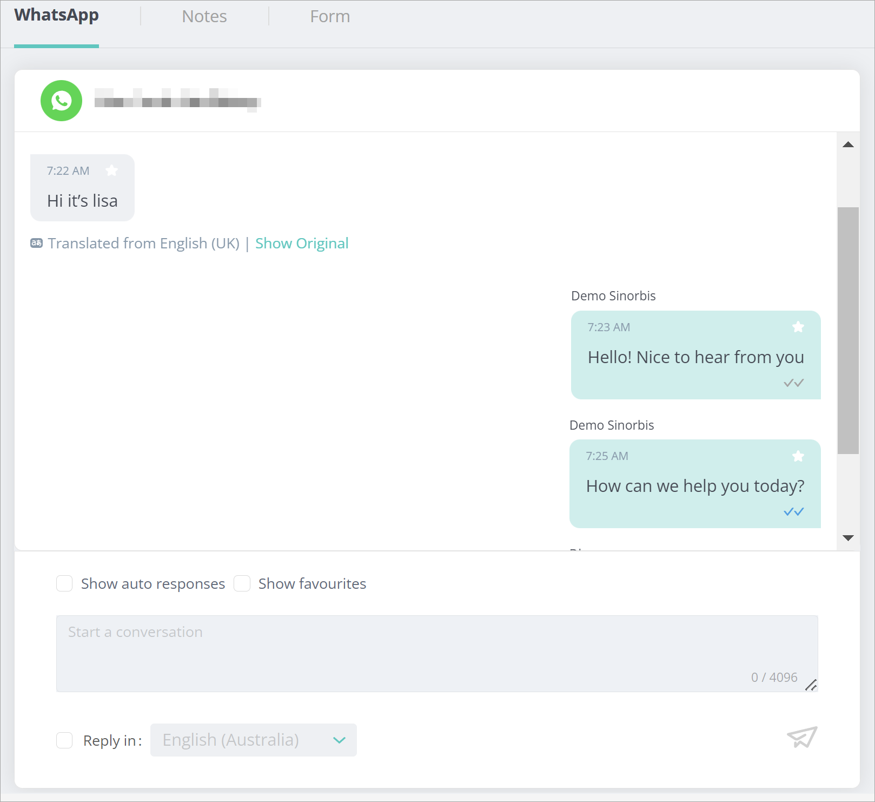Star the 'Hello! Nice to hear from you' message
This screenshot has height=802, width=875.
pos(798,327)
